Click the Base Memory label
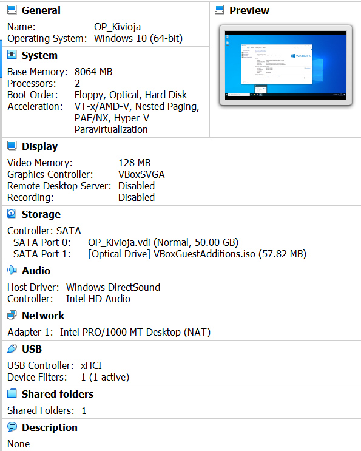Screen dimensions: 361x451 [x=38, y=72]
